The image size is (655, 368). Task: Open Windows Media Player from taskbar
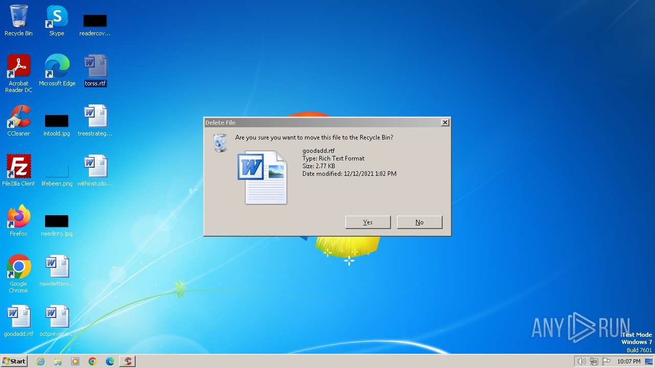pyautogui.click(x=75, y=361)
